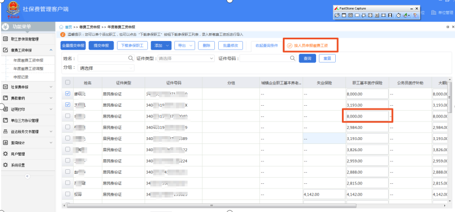This screenshot has width=455, height=212.
Task: Select FastStone Capture Rectangular Region tool
Action: tap(357, 15)
